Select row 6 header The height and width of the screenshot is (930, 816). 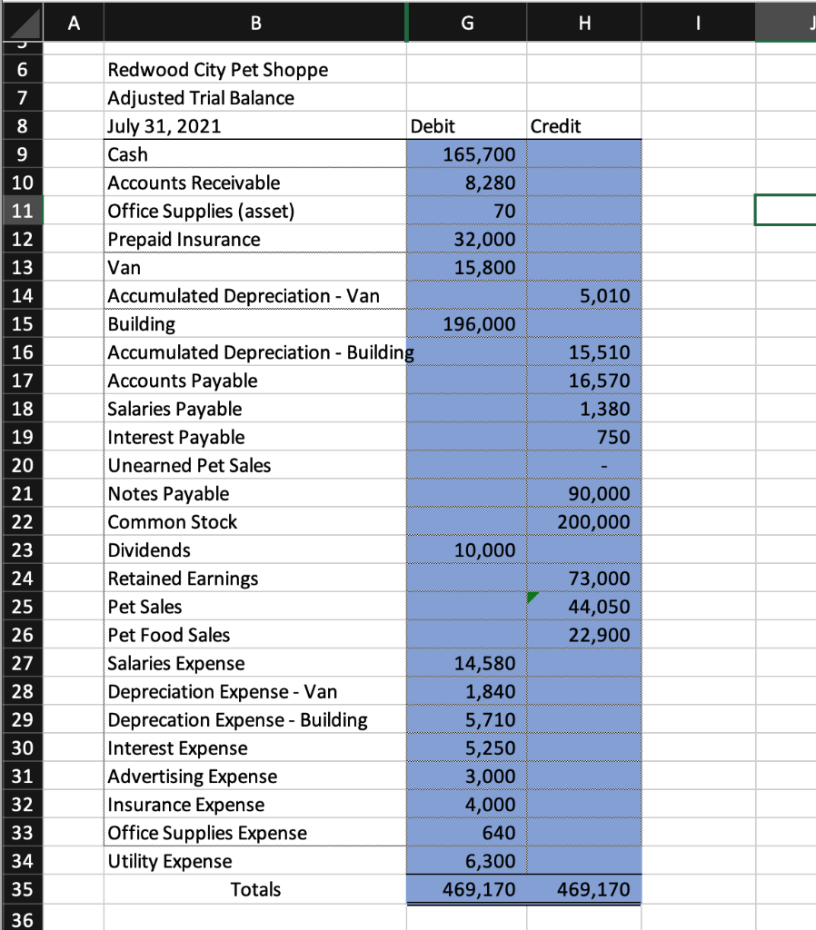pyautogui.click(x=22, y=69)
